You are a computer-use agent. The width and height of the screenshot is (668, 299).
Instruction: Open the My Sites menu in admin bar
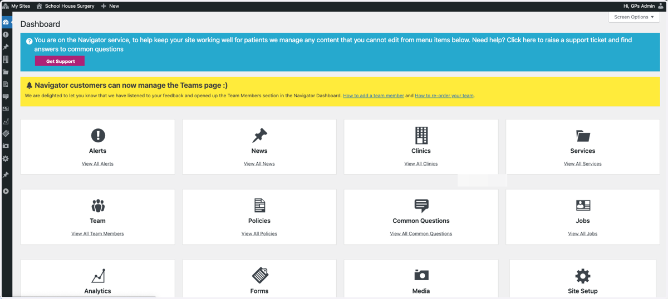pyautogui.click(x=16, y=6)
